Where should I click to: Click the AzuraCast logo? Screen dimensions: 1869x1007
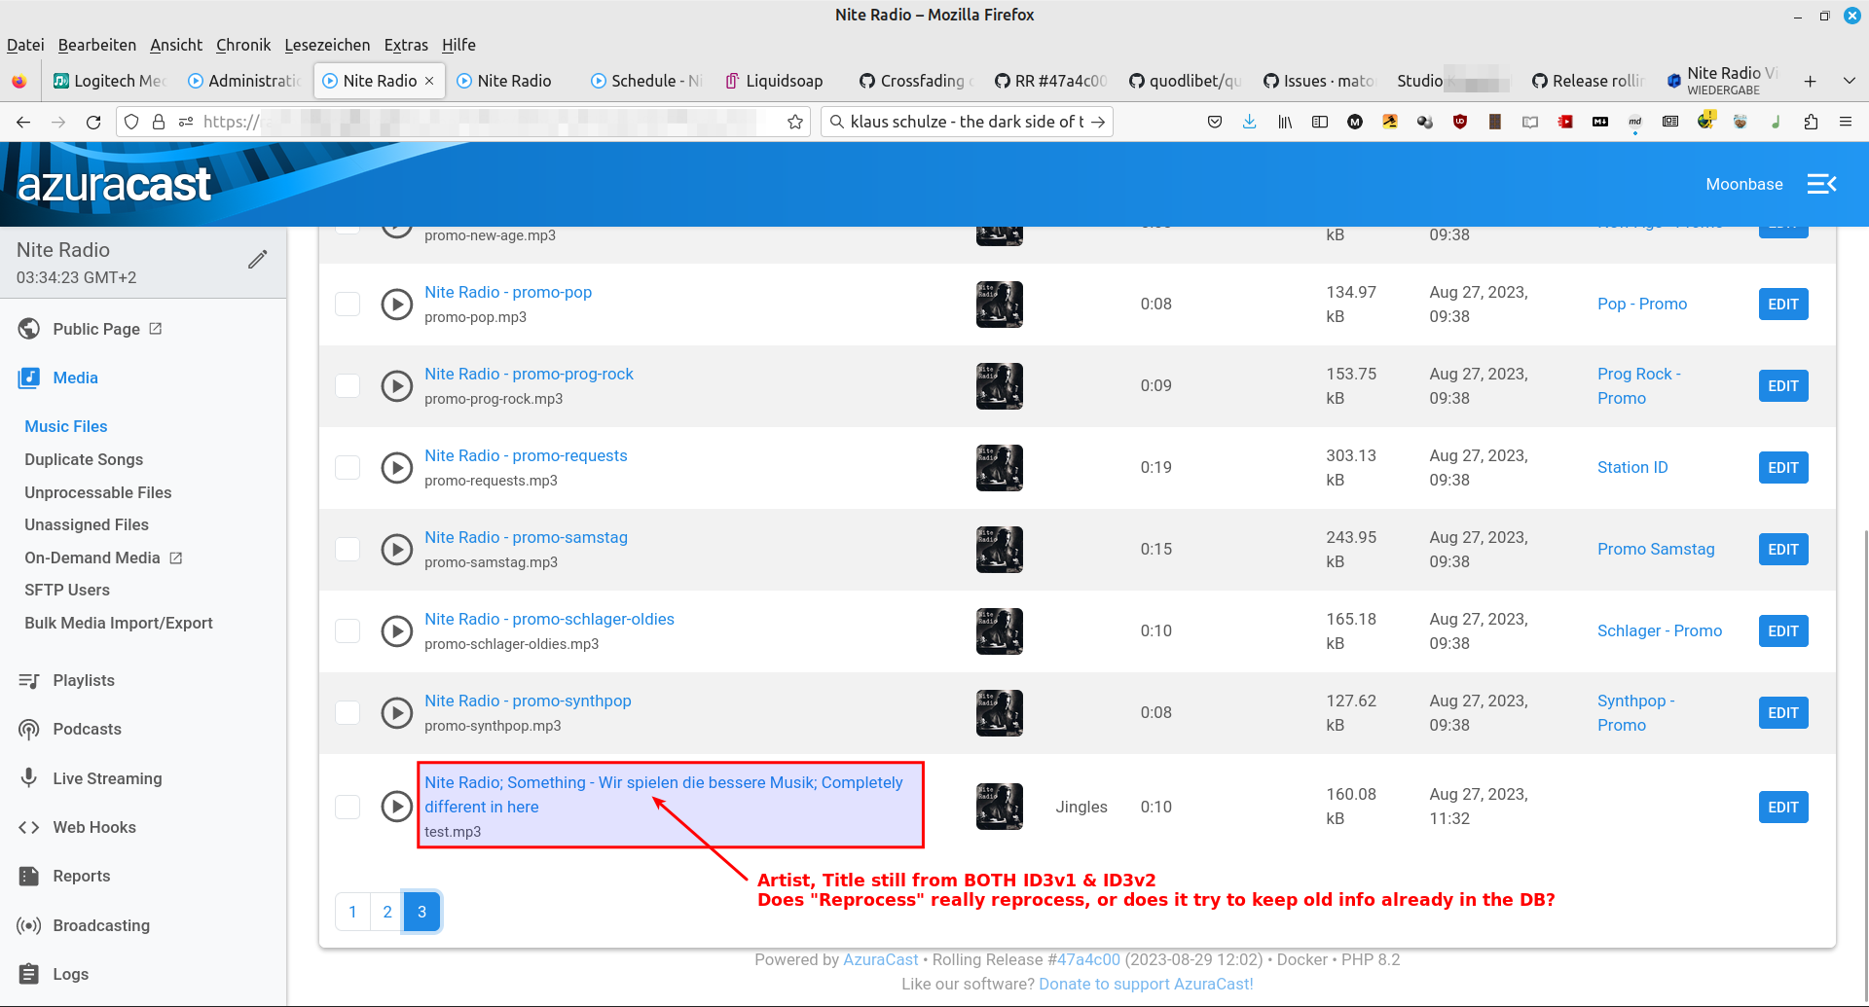[x=114, y=183]
